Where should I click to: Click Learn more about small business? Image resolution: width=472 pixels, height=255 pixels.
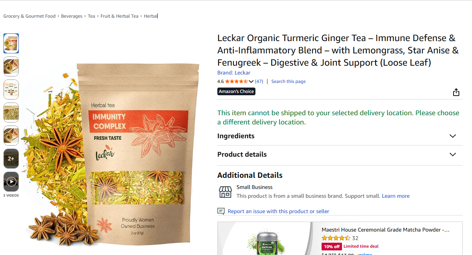point(395,196)
